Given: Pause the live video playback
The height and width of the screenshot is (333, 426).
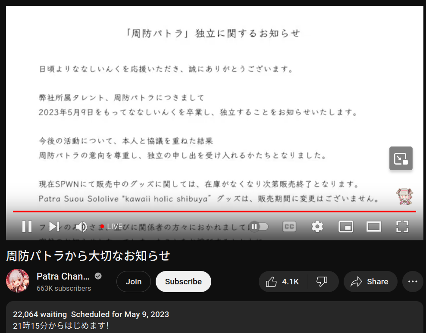Looking at the screenshot, I should (x=27, y=226).
